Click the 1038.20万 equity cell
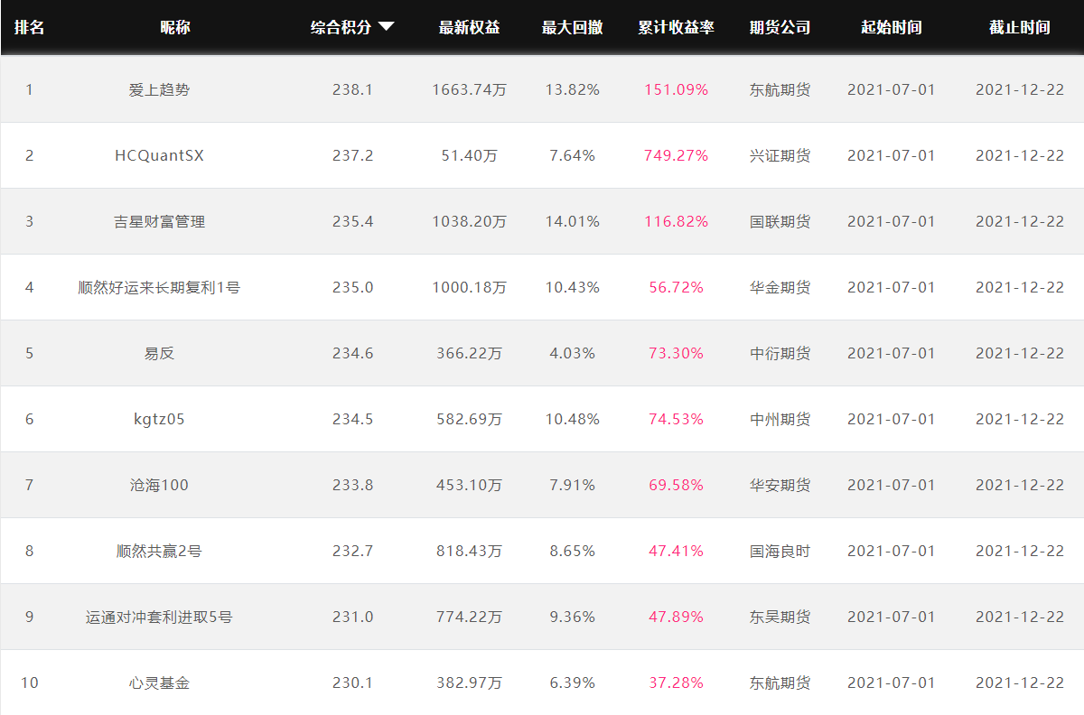The width and height of the screenshot is (1084, 715). [x=469, y=221]
